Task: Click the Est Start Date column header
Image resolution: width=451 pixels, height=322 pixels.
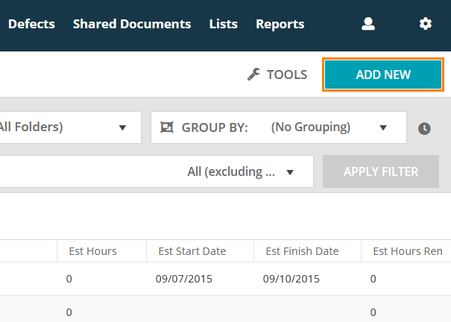Action: tap(192, 251)
